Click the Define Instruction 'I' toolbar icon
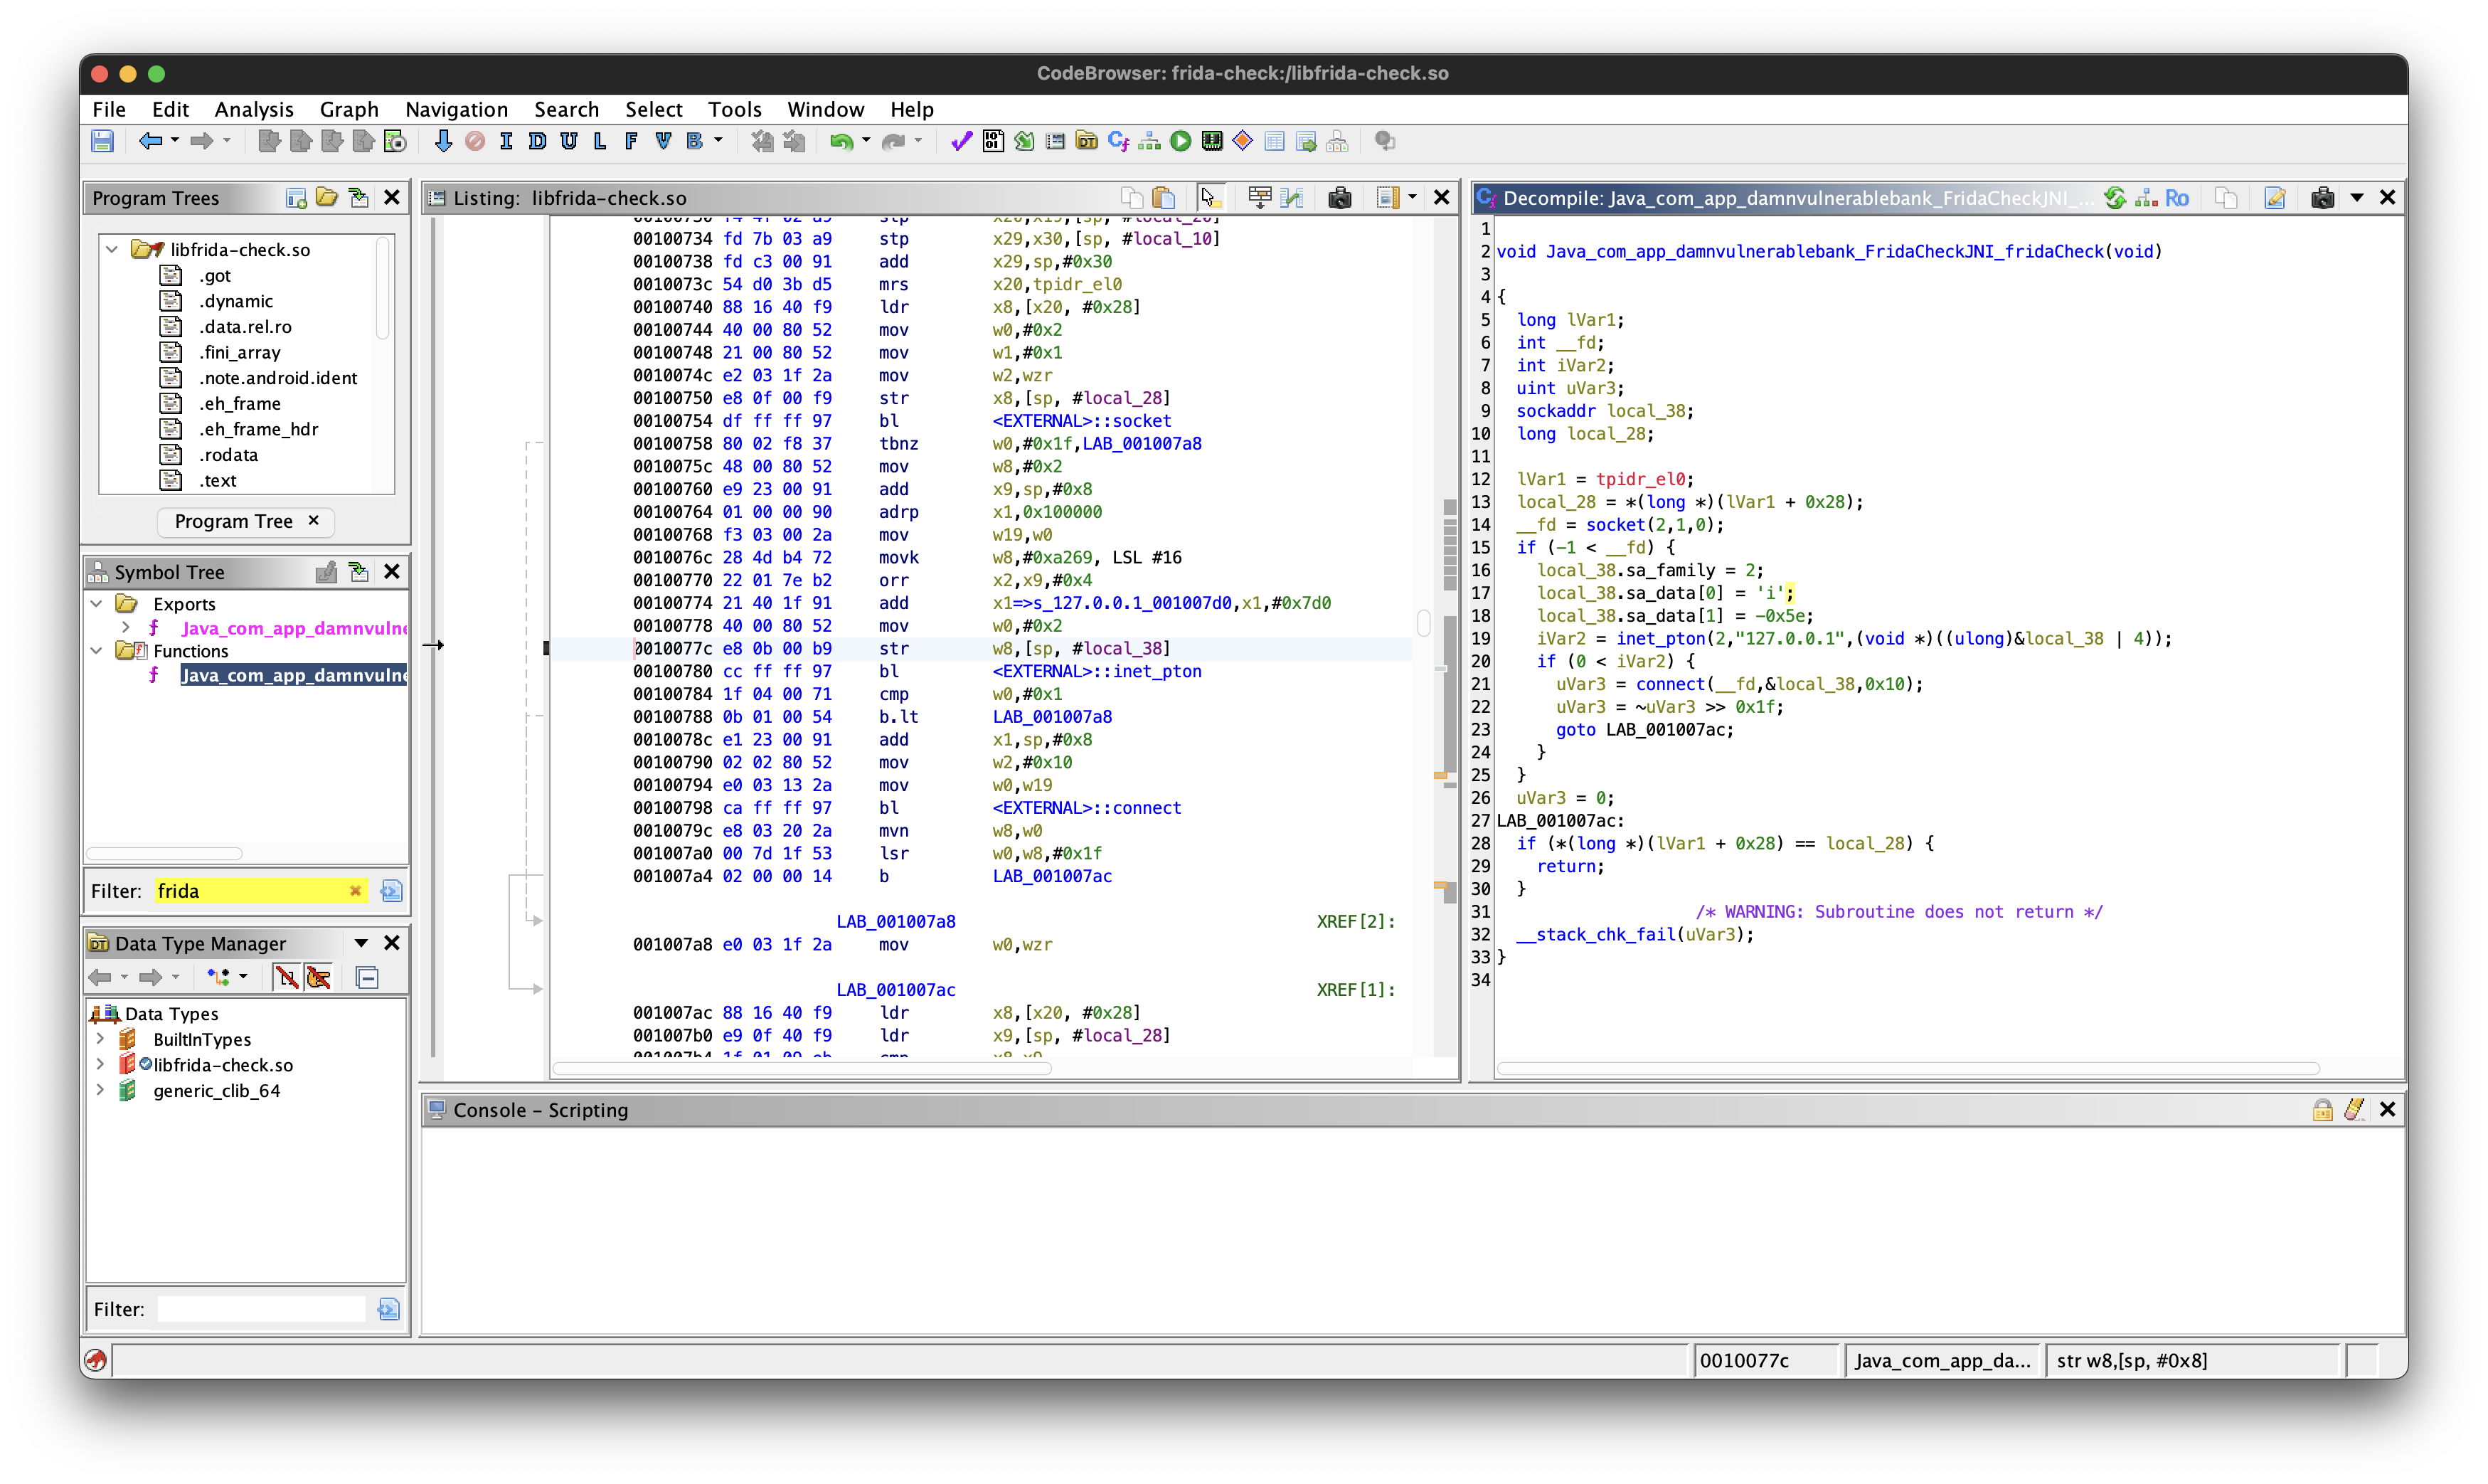Viewport: 2488px width, 1484px height. point(506,141)
